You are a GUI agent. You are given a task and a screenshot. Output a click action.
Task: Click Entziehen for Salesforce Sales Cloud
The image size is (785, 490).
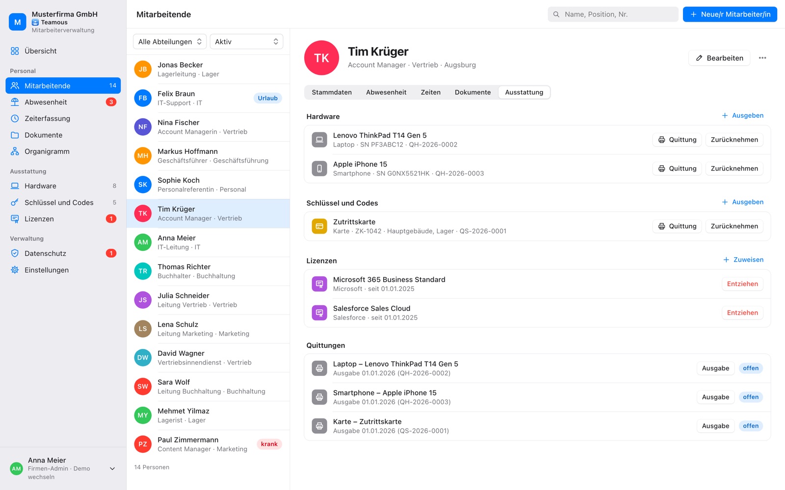click(x=742, y=313)
